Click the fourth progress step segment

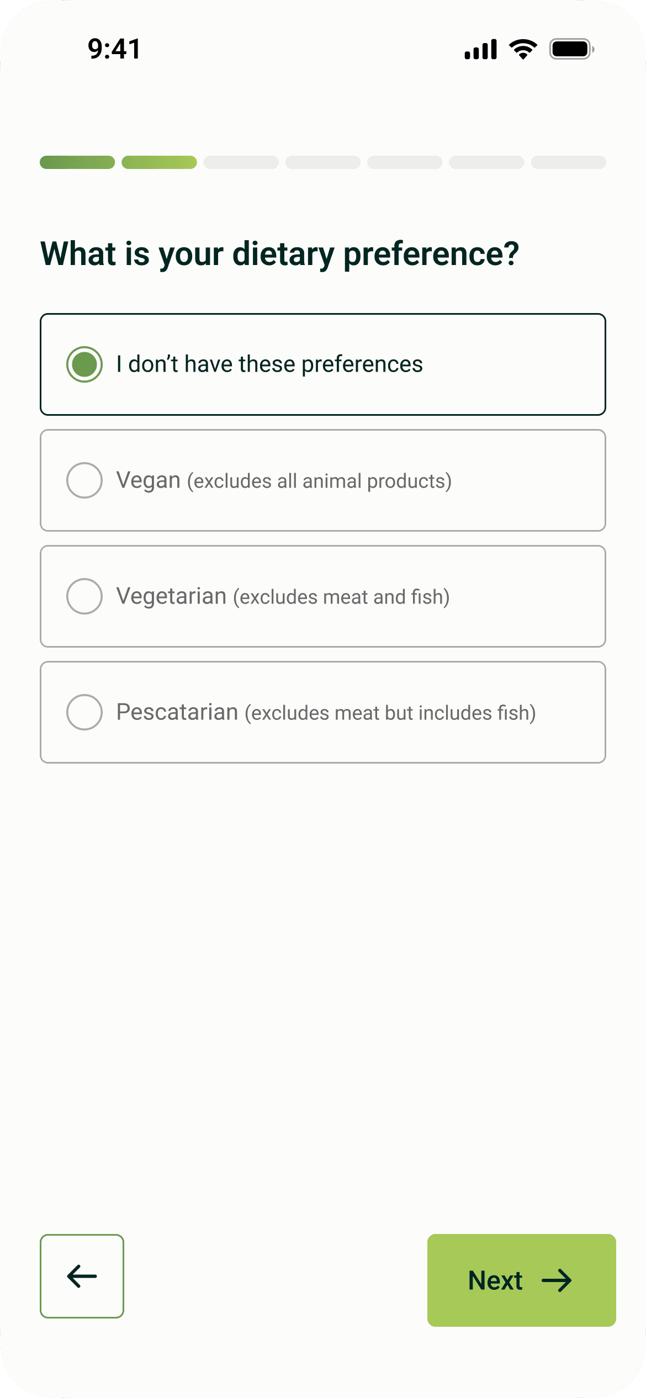(x=323, y=162)
